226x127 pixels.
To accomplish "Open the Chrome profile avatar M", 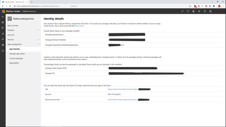I will point(219,6).
